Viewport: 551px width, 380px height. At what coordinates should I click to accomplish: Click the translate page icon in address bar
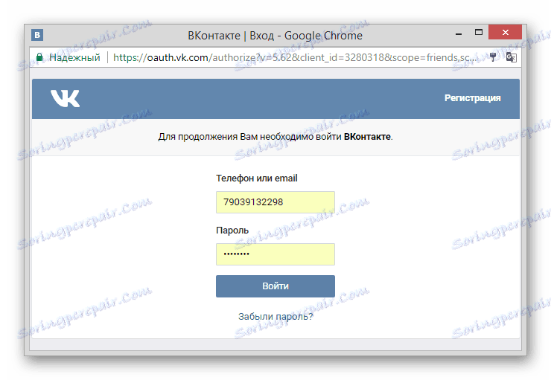(511, 57)
